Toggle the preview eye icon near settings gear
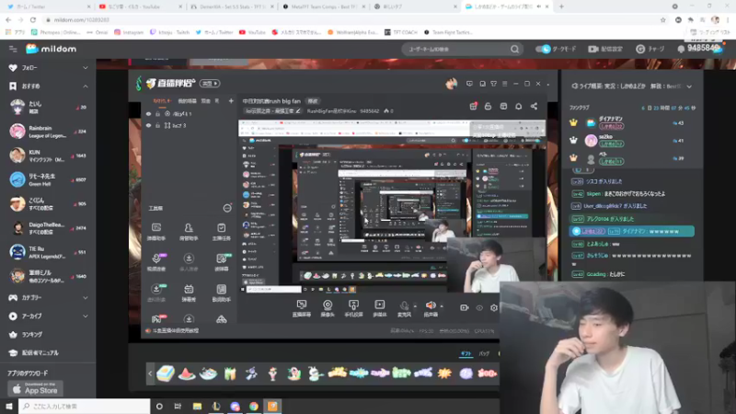736x414 pixels. [479, 308]
